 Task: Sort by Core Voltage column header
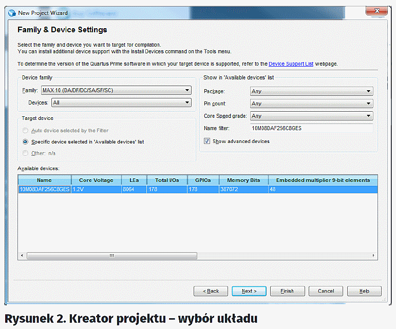click(x=96, y=180)
